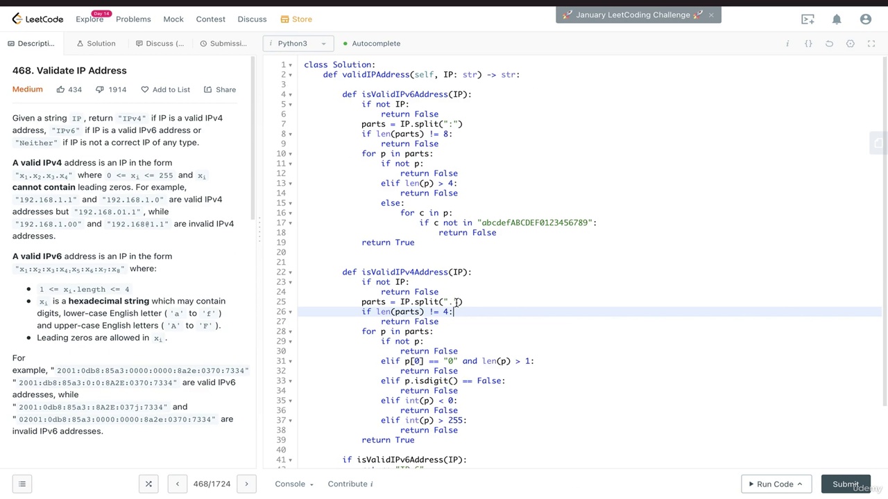Expand the Console panel
The width and height of the screenshot is (888, 499).
(x=294, y=484)
